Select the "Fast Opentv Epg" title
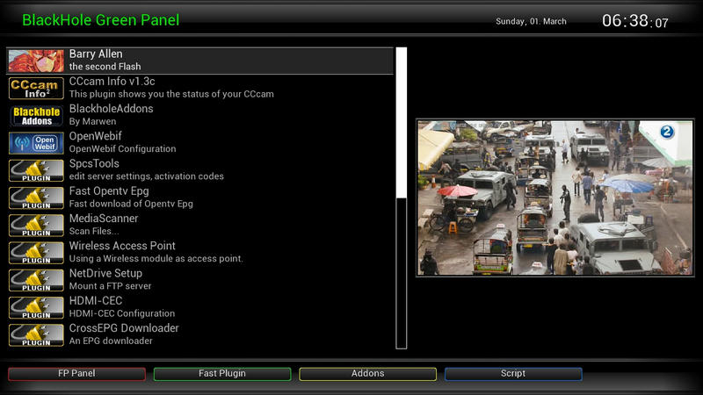 tap(109, 190)
